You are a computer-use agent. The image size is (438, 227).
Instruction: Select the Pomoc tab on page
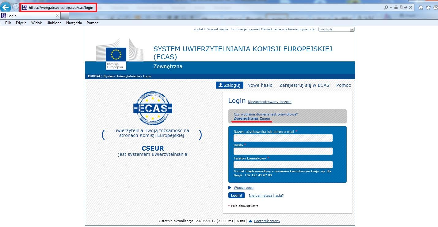pos(344,85)
